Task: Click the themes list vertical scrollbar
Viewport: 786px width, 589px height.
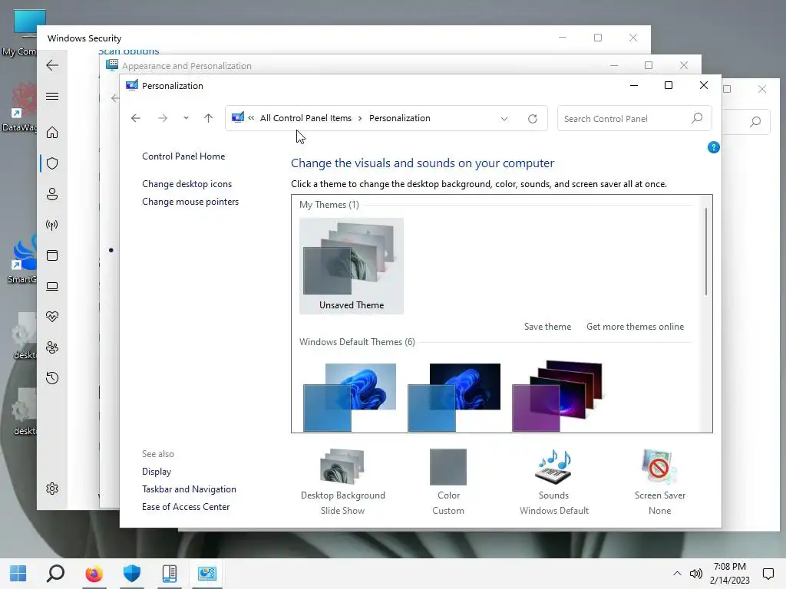Action: [706, 252]
